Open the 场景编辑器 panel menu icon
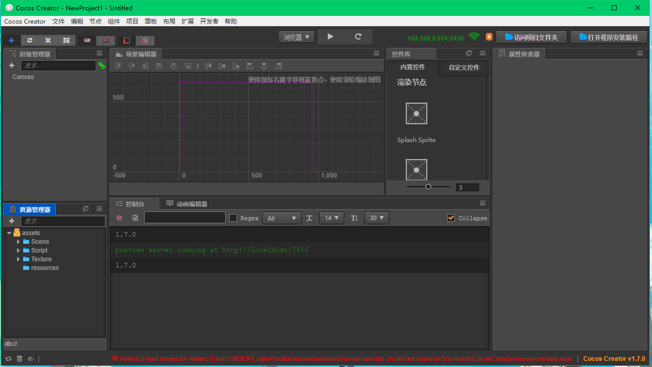 pyautogui.click(x=377, y=53)
